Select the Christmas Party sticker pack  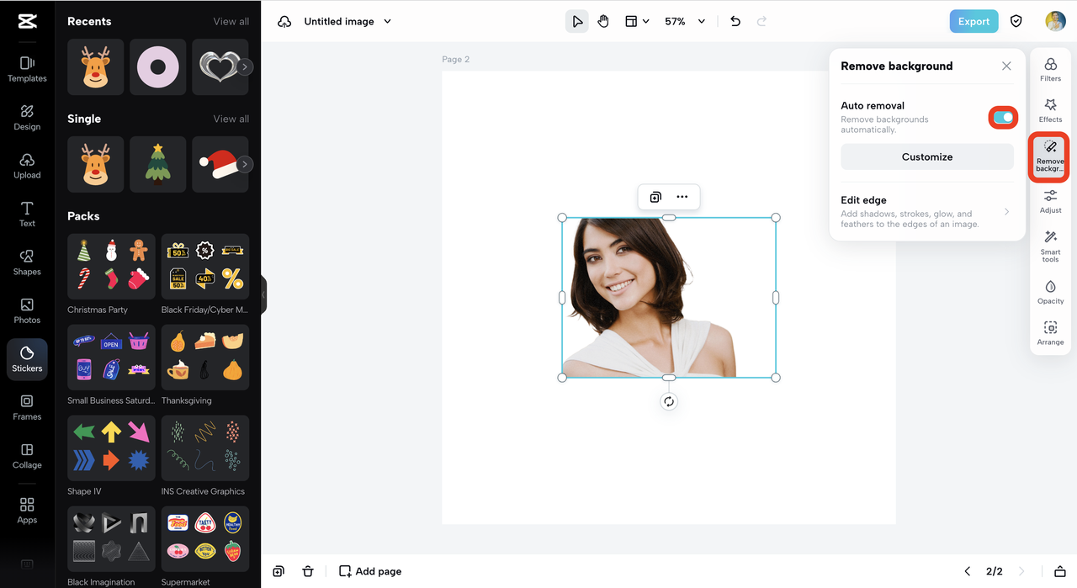pyautogui.click(x=111, y=267)
